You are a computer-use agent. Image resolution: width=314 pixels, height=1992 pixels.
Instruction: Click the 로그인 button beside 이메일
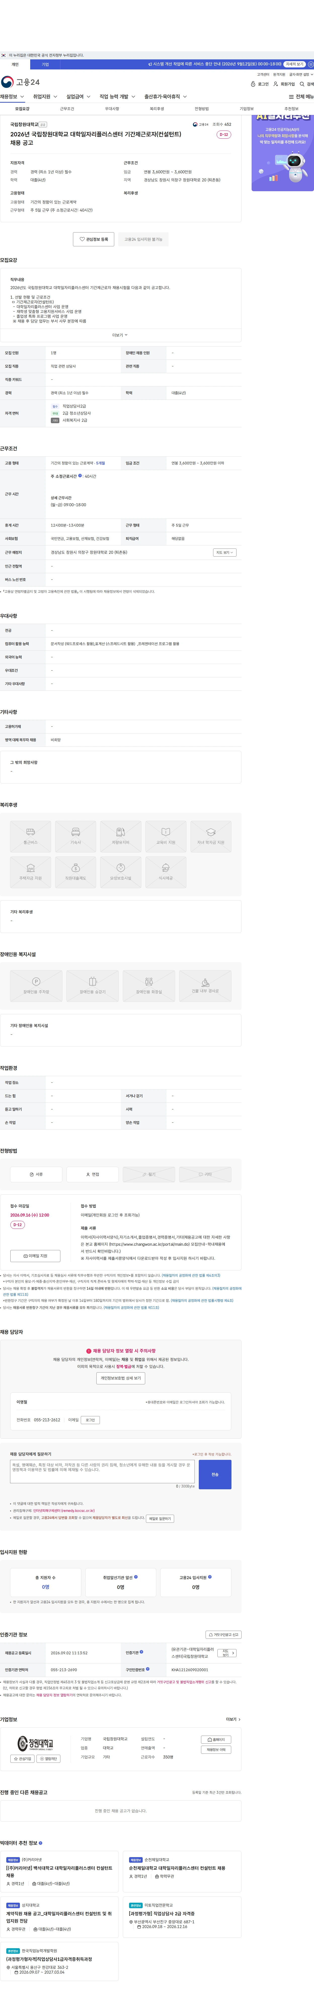pos(91,1420)
